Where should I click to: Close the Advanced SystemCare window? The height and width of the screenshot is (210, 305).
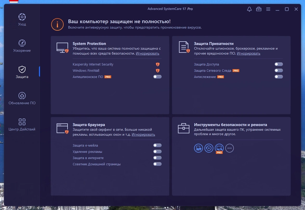click(296, 9)
